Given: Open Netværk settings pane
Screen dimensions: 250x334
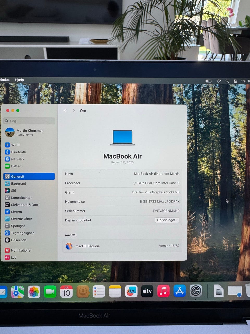Looking at the screenshot, I should coord(29,159).
